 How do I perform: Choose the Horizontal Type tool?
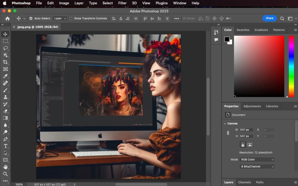[6, 146]
